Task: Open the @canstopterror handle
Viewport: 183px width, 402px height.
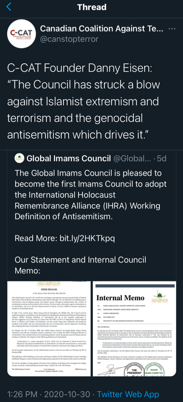Action: [x=69, y=39]
